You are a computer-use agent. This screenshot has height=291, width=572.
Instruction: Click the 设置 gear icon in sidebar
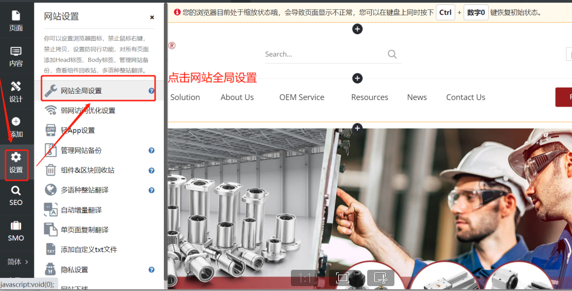point(16,163)
